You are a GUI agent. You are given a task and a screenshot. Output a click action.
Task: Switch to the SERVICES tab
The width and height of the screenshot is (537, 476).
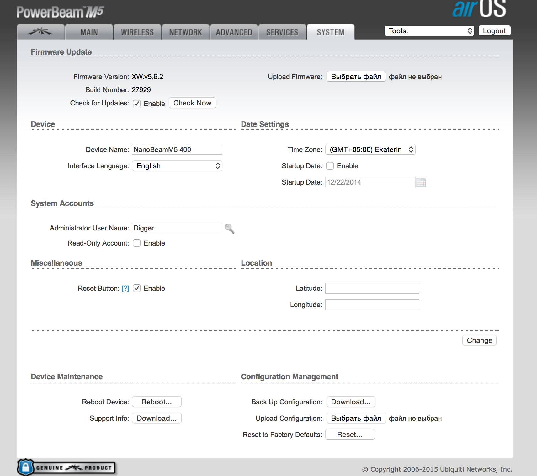pos(282,32)
